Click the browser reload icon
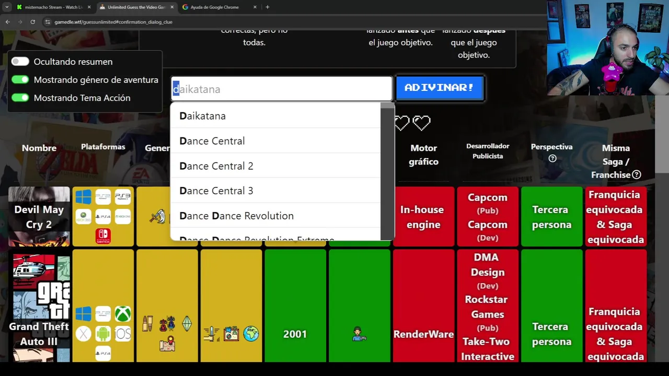The image size is (669, 376). (32, 22)
